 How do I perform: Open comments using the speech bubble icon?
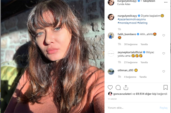[118, 88]
